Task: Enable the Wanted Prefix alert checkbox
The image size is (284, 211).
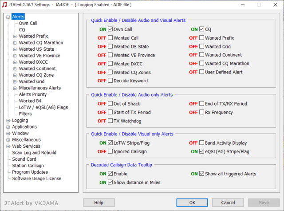Action: click(x=201, y=38)
